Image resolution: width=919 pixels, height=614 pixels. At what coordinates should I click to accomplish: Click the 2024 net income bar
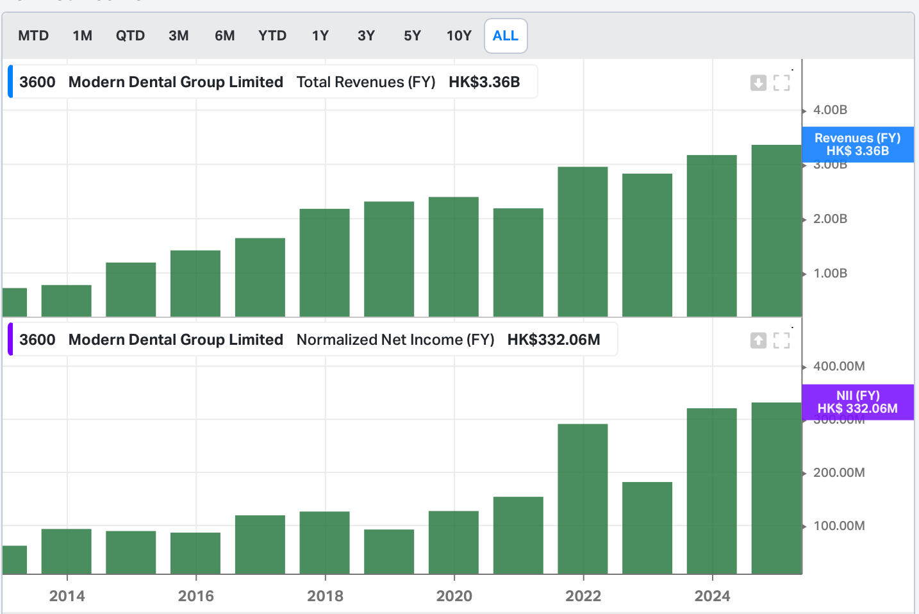(711, 491)
